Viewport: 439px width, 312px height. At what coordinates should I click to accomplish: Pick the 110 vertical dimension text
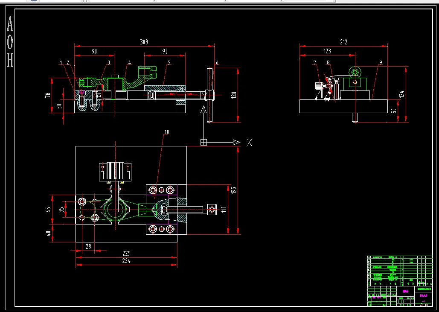tap(224, 210)
